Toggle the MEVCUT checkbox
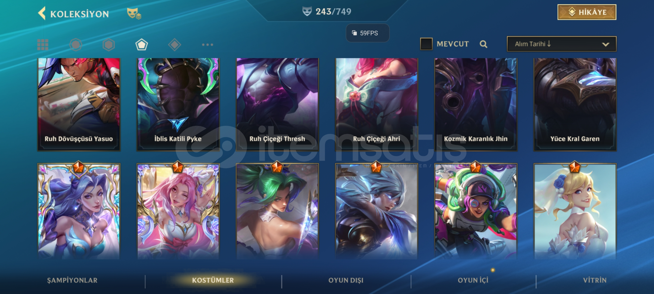654x294 pixels. click(x=426, y=44)
